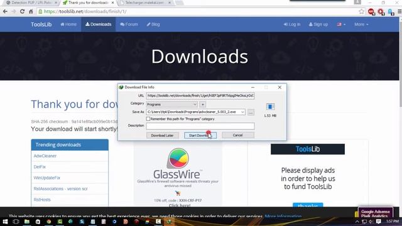Go back with the browser back arrow
Image resolution: width=402 pixels, height=226 pixels.
(5, 11)
